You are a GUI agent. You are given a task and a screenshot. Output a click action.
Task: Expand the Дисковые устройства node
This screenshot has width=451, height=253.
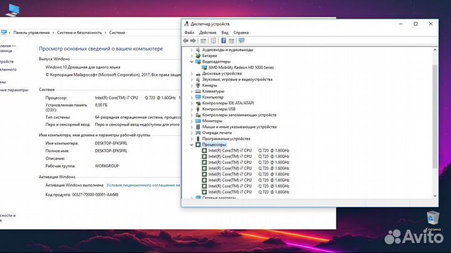pyautogui.click(x=192, y=74)
